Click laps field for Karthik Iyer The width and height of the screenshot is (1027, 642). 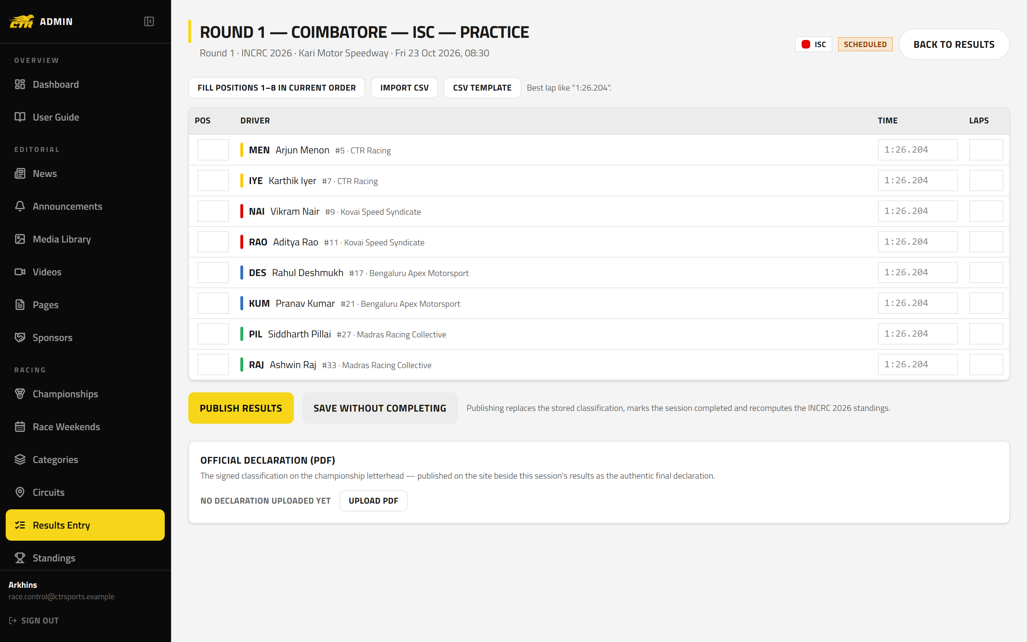tap(986, 180)
